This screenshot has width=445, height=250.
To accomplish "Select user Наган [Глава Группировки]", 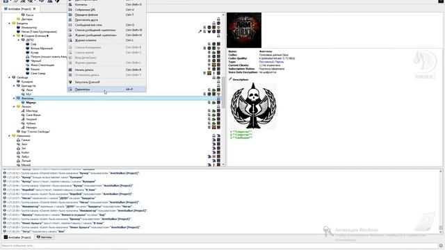I will 39,32.
